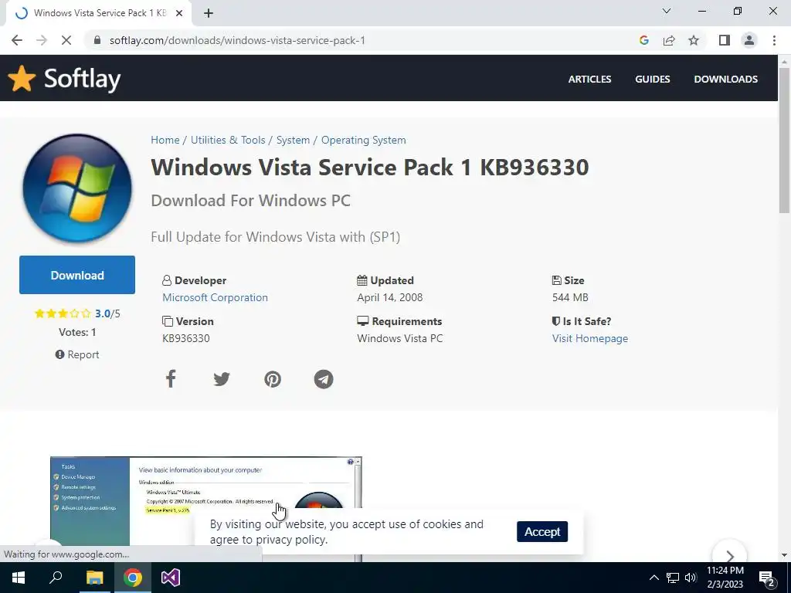Open the volume tray icon

point(691,578)
